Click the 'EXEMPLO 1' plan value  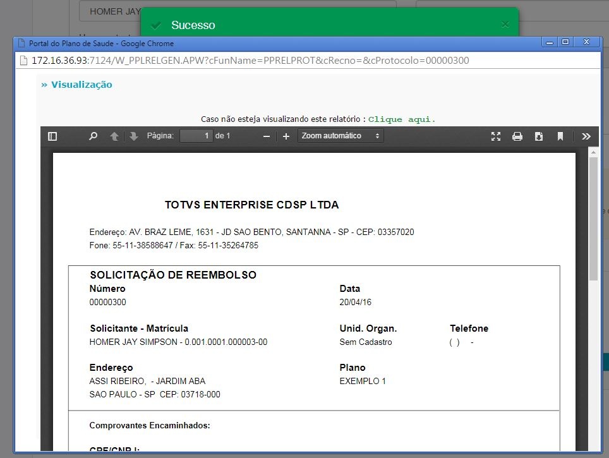363,381
